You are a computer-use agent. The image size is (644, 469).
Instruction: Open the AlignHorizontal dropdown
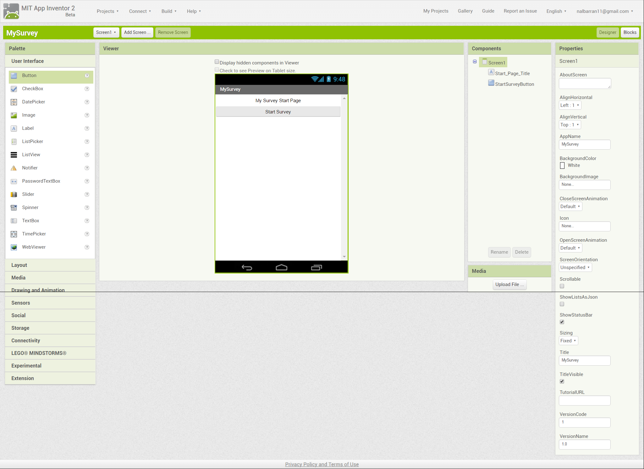(x=570, y=105)
